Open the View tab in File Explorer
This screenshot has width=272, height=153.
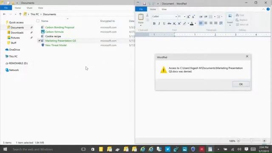point(40,8)
